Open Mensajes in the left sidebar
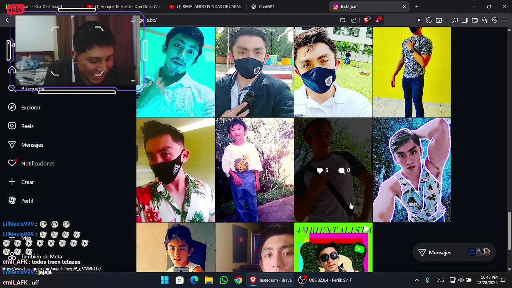 click(26, 145)
